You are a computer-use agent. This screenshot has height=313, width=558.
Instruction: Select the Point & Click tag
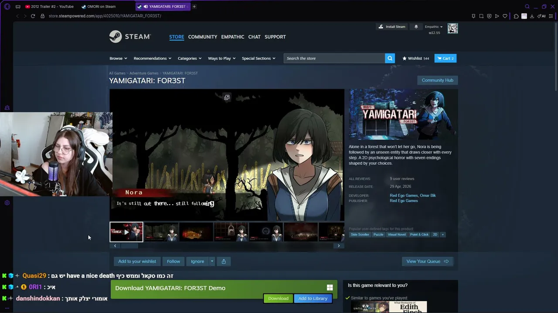click(x=419, y=235)
